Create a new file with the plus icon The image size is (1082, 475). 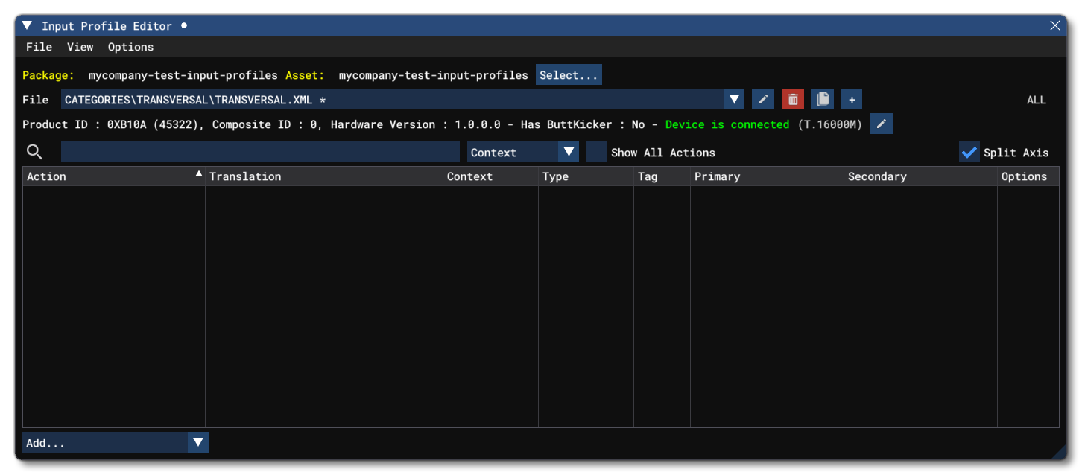850,99
